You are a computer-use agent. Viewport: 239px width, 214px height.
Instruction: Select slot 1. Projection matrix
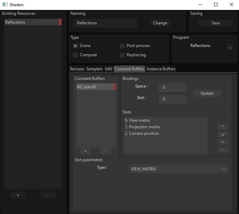pos(166,127)
